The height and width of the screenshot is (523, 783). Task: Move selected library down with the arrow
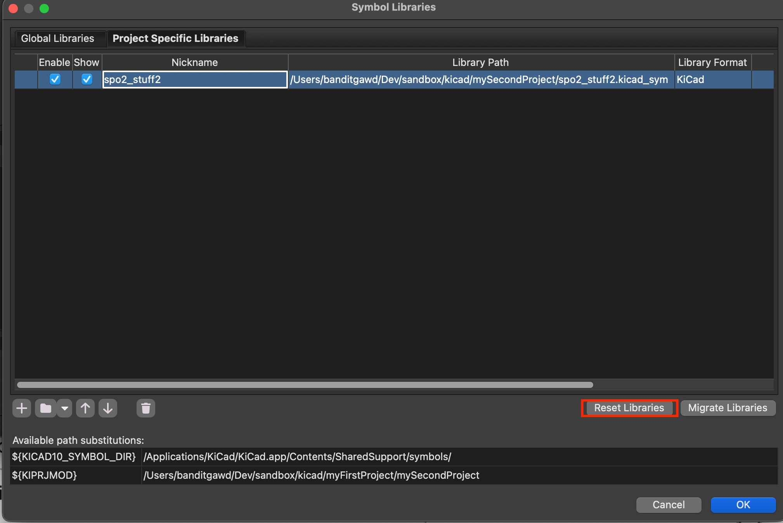pos(108,408)
